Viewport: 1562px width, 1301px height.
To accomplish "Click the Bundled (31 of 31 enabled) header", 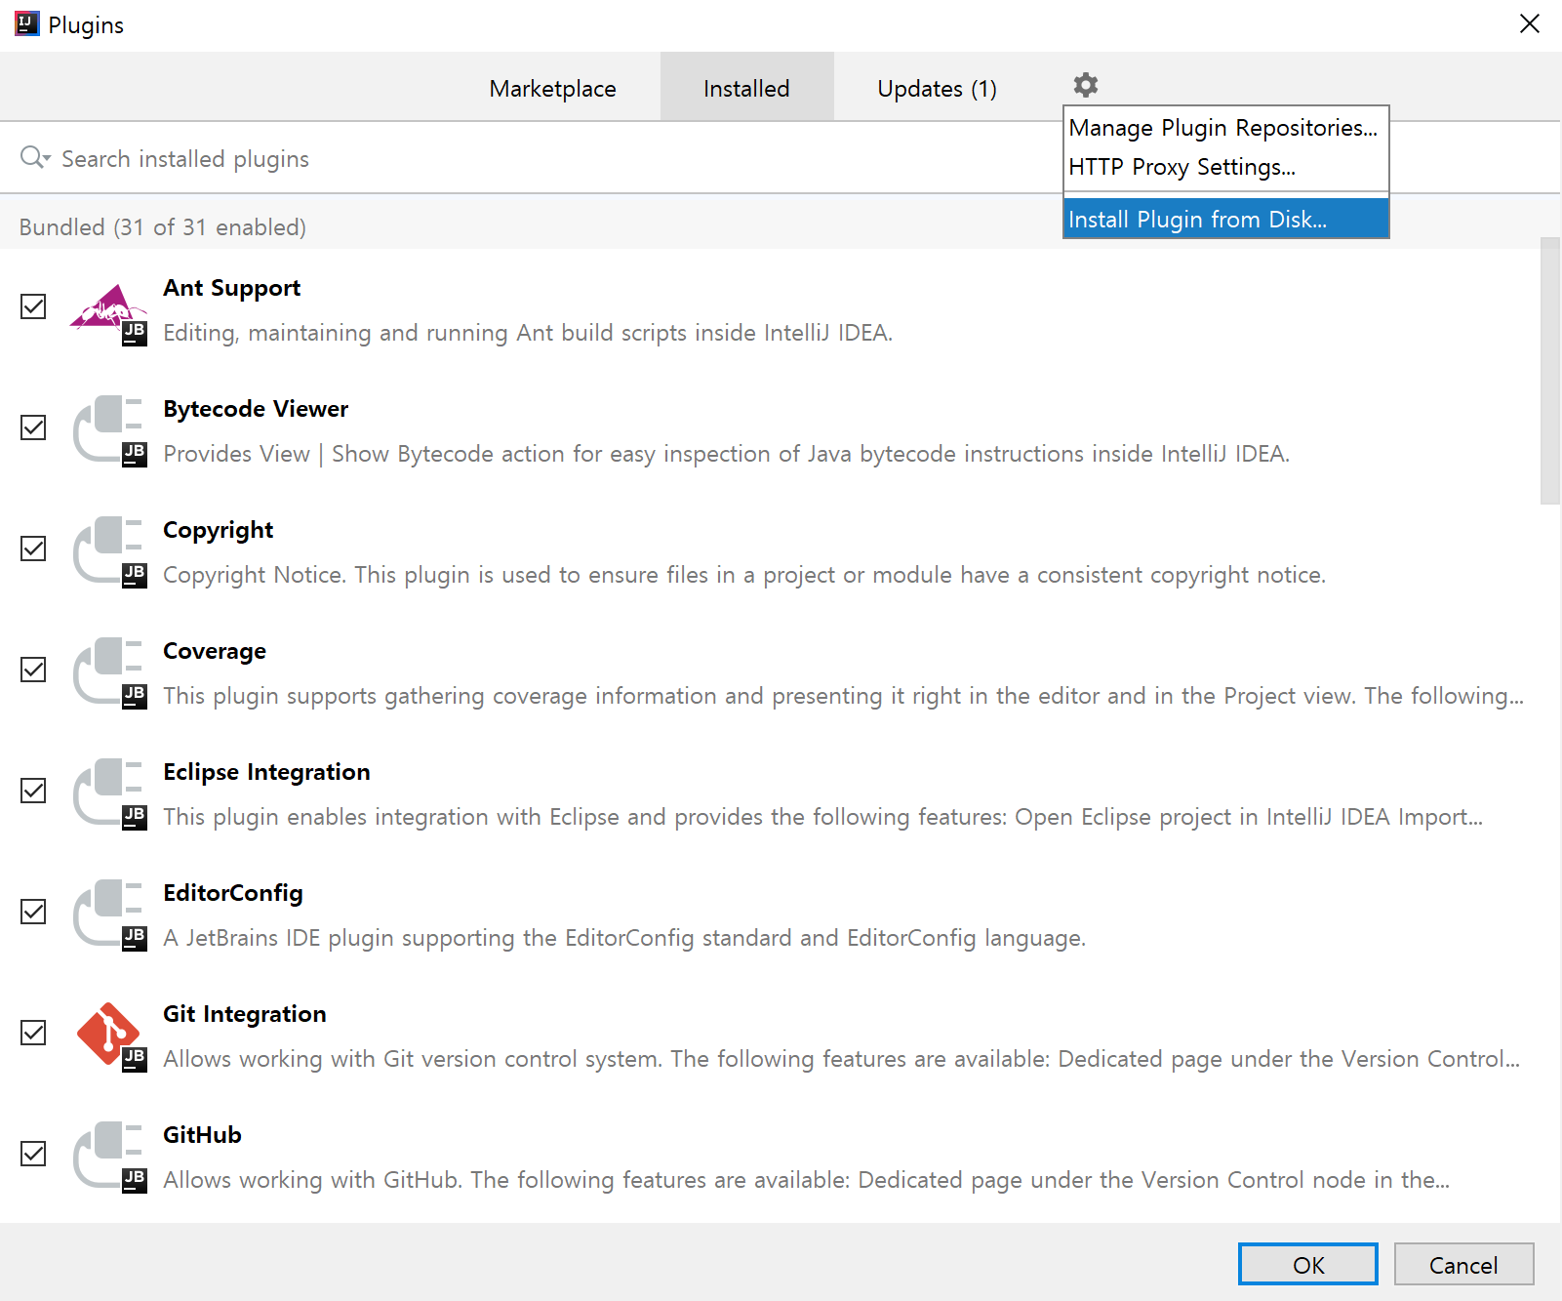I will point(163,227).
